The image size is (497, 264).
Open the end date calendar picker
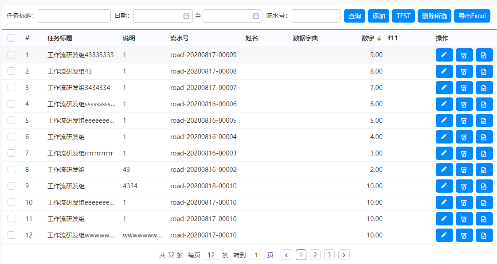click(256, 16)
